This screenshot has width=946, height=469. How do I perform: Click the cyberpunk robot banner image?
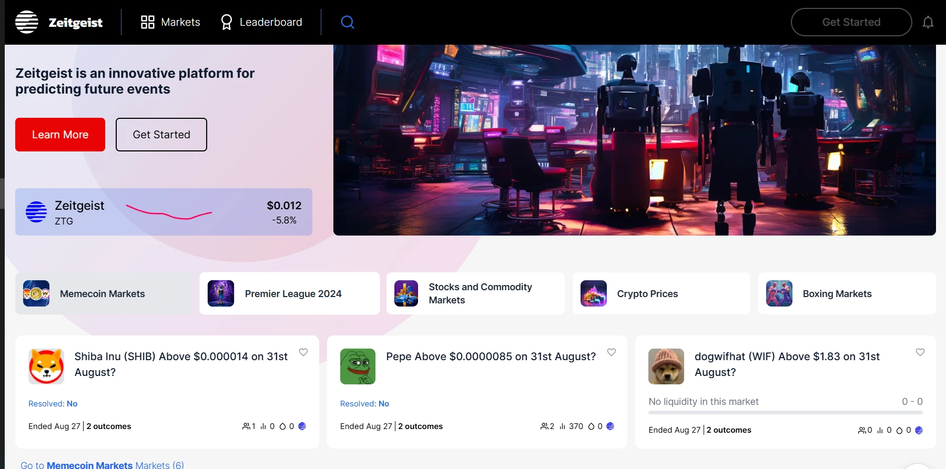tap(634, 140)
